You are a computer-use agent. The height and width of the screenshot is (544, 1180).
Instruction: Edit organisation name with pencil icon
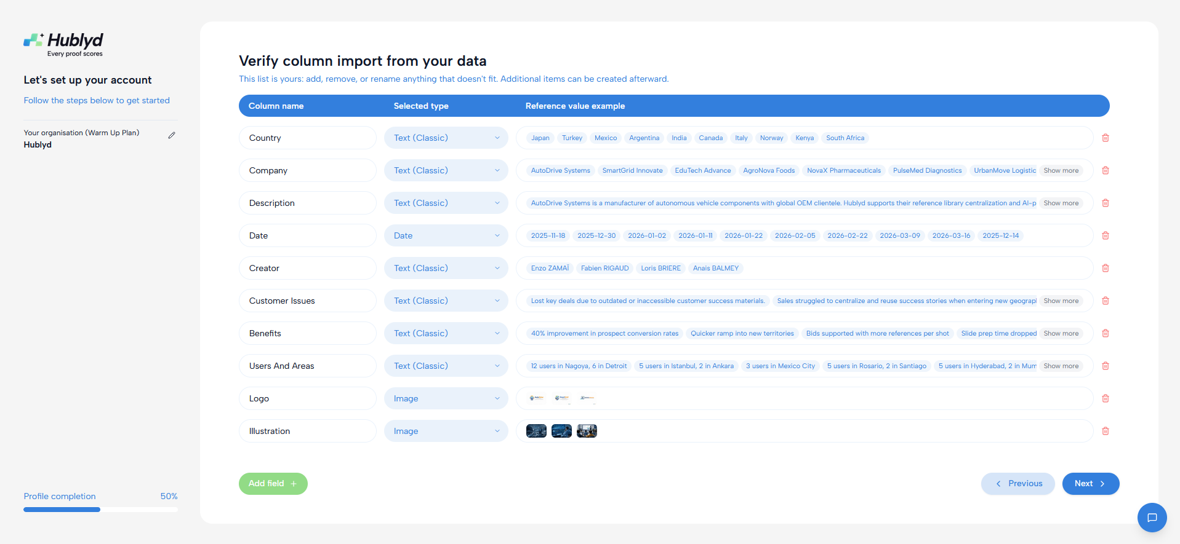point(172,135)
